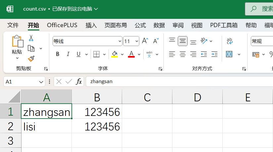The image size is (273, 152).
Task: Select cell B1 with 123456
Action: coord(97,112)
